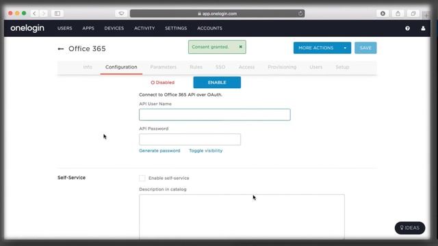The height and width of the screenshot is (246, 438).
Task: Open a new Safari tab with plus
Action: 426,15
